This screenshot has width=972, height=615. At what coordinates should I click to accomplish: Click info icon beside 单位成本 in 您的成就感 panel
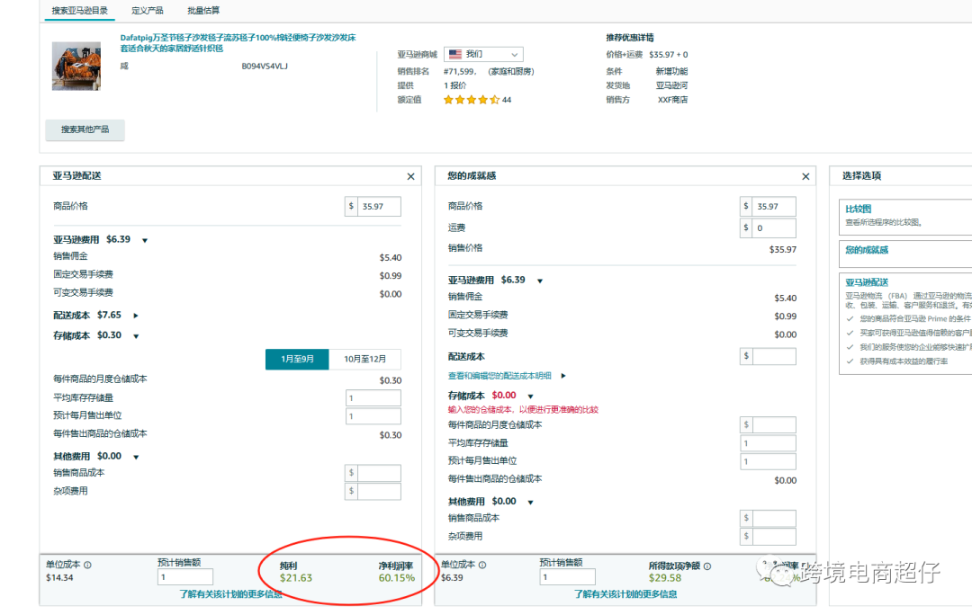click(x=482, y=566)
